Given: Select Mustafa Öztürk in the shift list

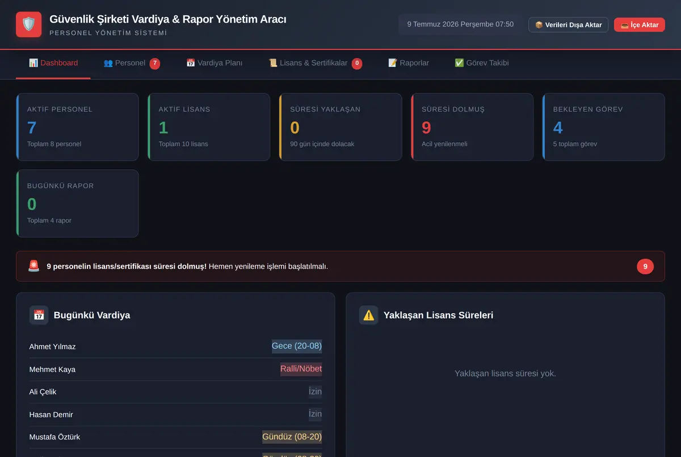Looking at the screenshot, I should (54, 437).
